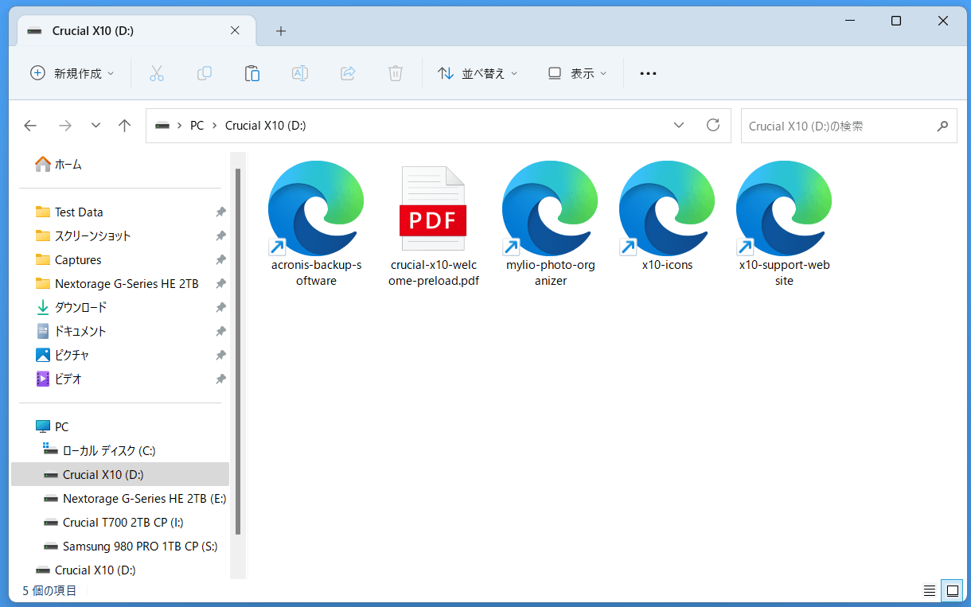Switch to large icons view button
This screenshot has height=607, width=971.
click(951, 590)
